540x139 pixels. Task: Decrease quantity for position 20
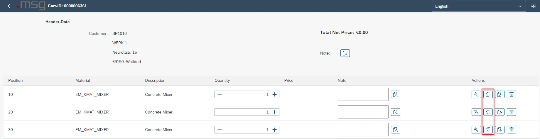click(220, 112)
